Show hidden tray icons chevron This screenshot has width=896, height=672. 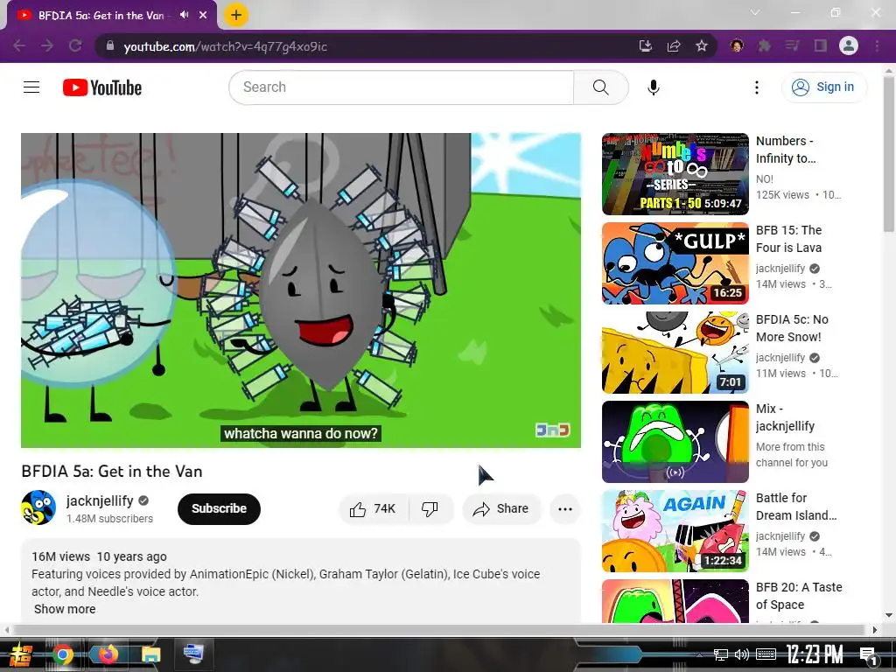pos(699,654)
